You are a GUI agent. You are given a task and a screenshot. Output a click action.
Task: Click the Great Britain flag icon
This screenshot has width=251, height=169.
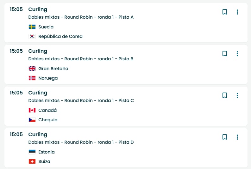32,69
